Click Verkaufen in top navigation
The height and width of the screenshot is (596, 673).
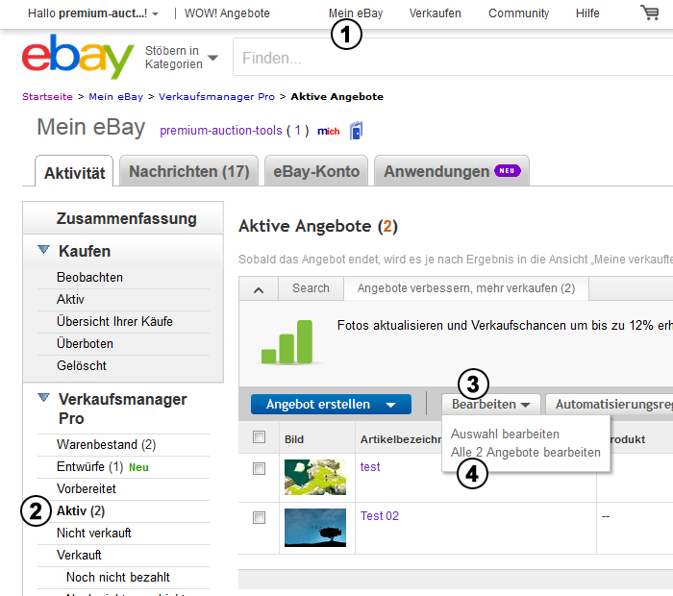pyautogui.click(x=436, y=13)
